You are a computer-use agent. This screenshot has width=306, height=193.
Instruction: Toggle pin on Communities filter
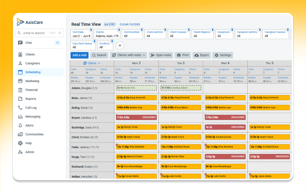[x=142, y=30]
